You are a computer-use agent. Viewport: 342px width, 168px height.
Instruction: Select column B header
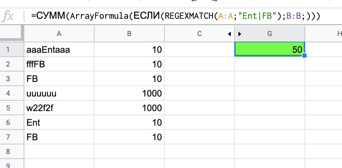tap(129, 34)
